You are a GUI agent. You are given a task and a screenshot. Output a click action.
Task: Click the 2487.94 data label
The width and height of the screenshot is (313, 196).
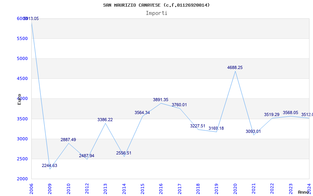pyautogui.click(x=86, y=156)
